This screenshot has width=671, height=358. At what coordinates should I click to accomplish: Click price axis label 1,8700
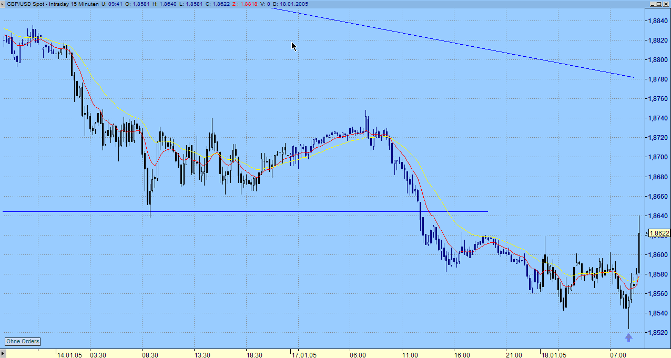658,157
